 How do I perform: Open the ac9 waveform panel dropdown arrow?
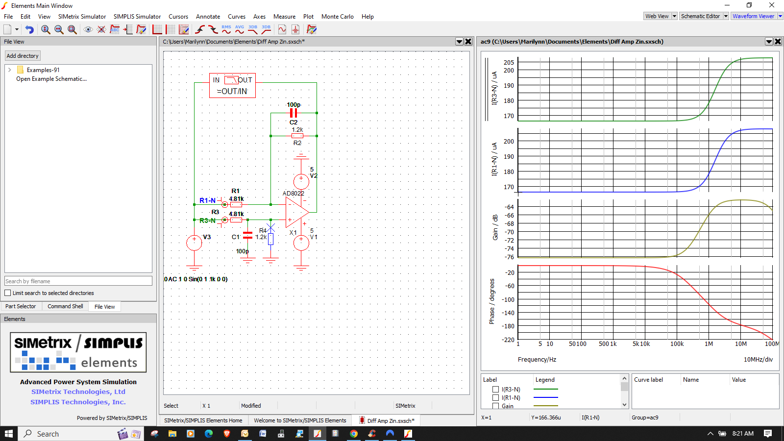point(769,42)
